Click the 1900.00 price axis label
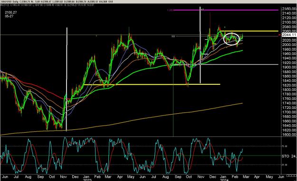This screenshot has width=297, height=181. [x=289, y=67]
